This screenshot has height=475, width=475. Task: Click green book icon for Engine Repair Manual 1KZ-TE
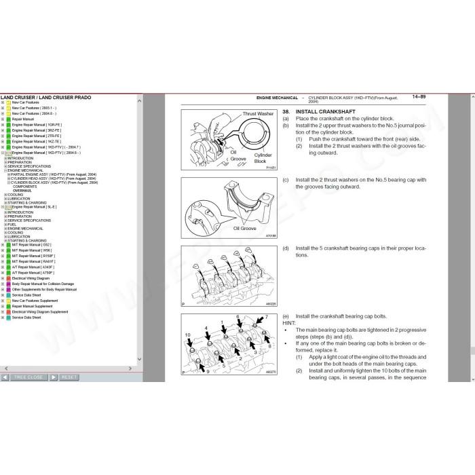coord(8,142)
